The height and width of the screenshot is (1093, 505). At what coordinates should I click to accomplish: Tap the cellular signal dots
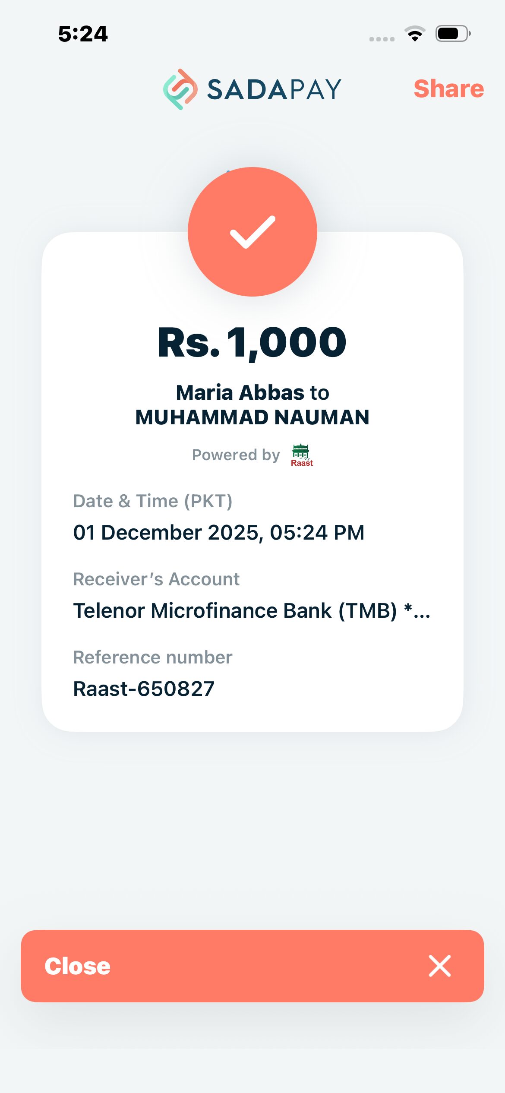pyautogui.click(x=382, y=39)
